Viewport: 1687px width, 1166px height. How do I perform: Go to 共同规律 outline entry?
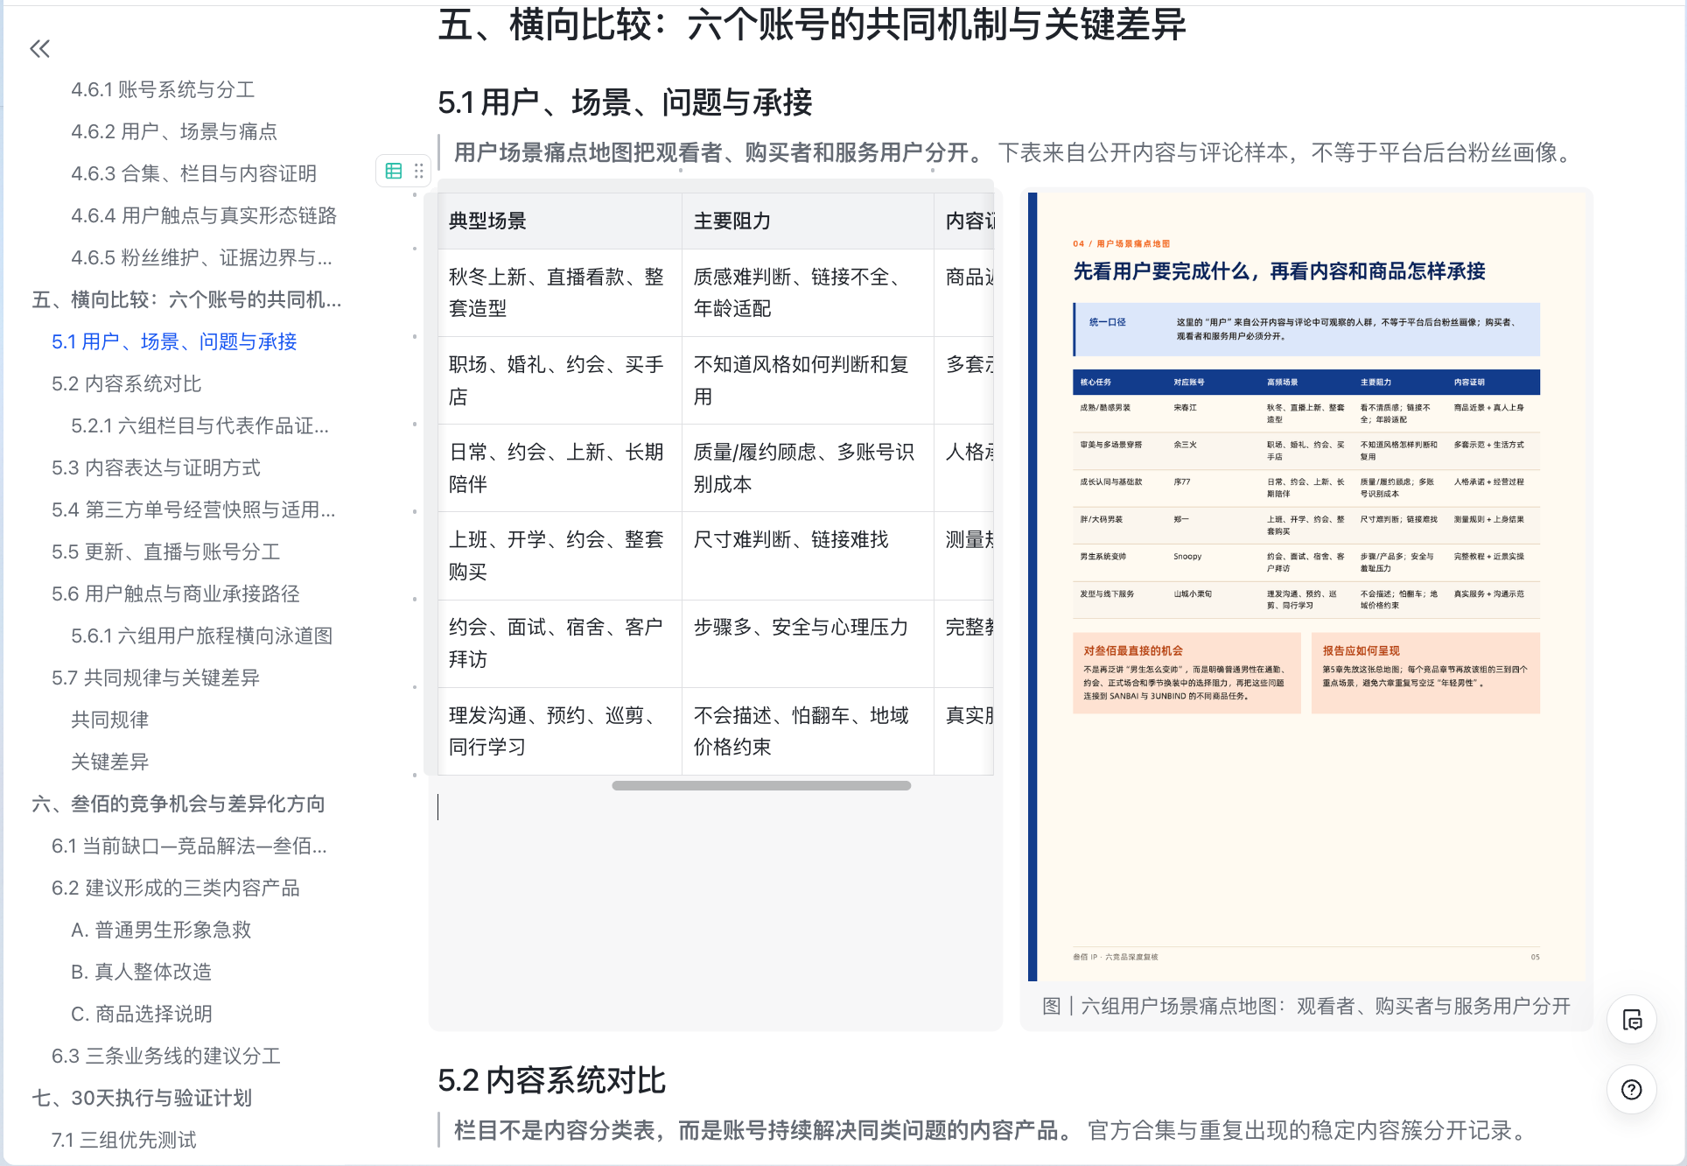click(x=109, y=720)
